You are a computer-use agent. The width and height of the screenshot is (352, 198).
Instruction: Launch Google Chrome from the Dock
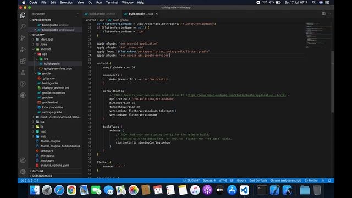coord(71,190)
